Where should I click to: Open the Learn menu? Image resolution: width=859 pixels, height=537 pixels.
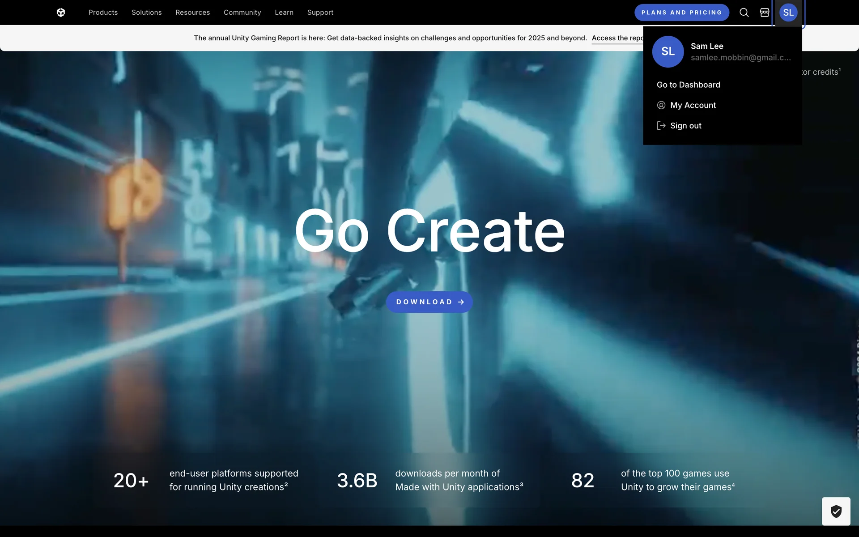click(x=284, y=13)
